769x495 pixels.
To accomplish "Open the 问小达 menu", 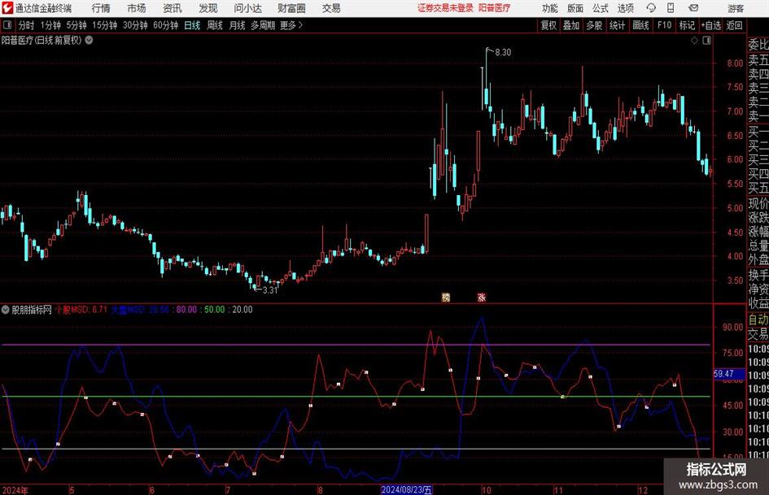I will click(x=247, y=8).
